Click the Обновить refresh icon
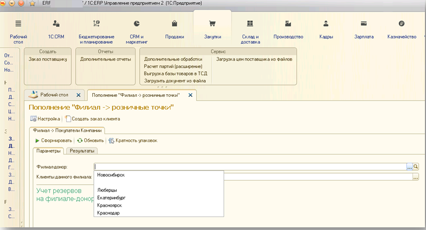This screenshot has height=230, width=426. coord(79,141)
